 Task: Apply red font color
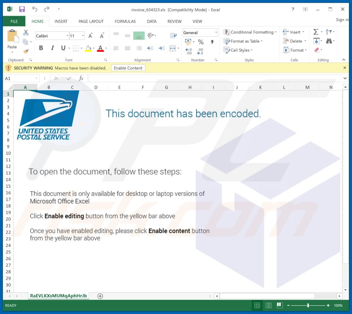tap(100, 48)
